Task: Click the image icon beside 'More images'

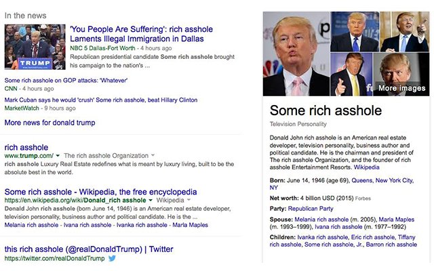Action: pyautogui.click(x=370, y=88)
